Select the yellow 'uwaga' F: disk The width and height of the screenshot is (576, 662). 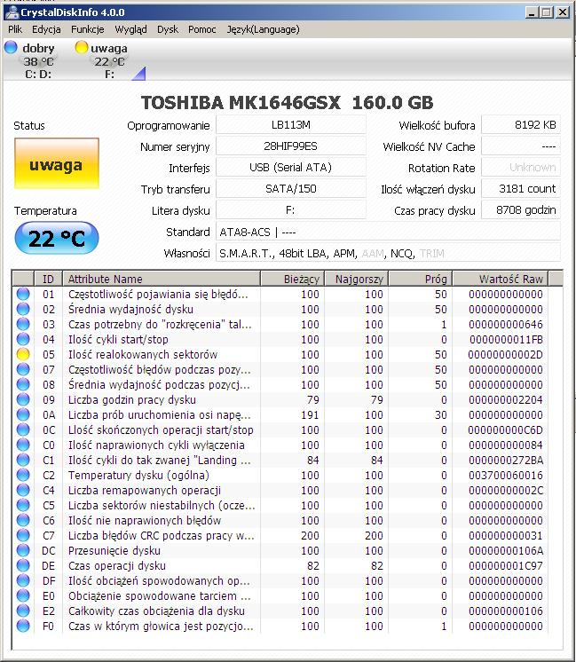point(101,60)
